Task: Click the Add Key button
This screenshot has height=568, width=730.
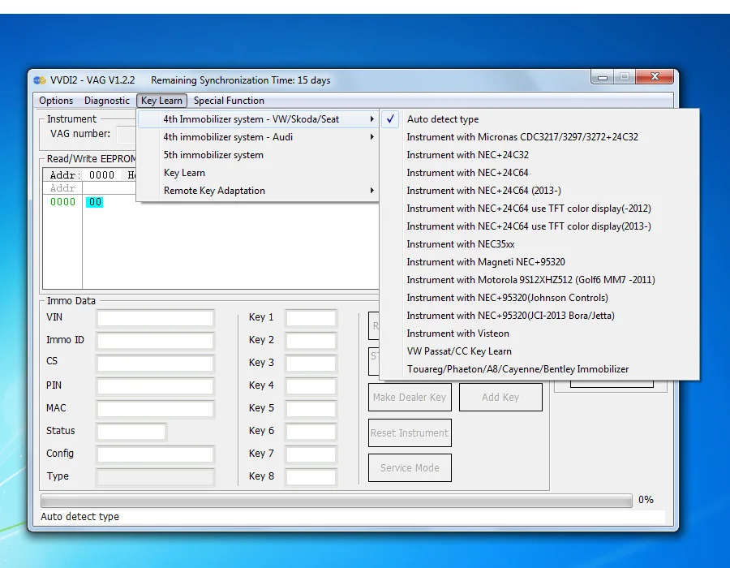Action: [500, 397]
